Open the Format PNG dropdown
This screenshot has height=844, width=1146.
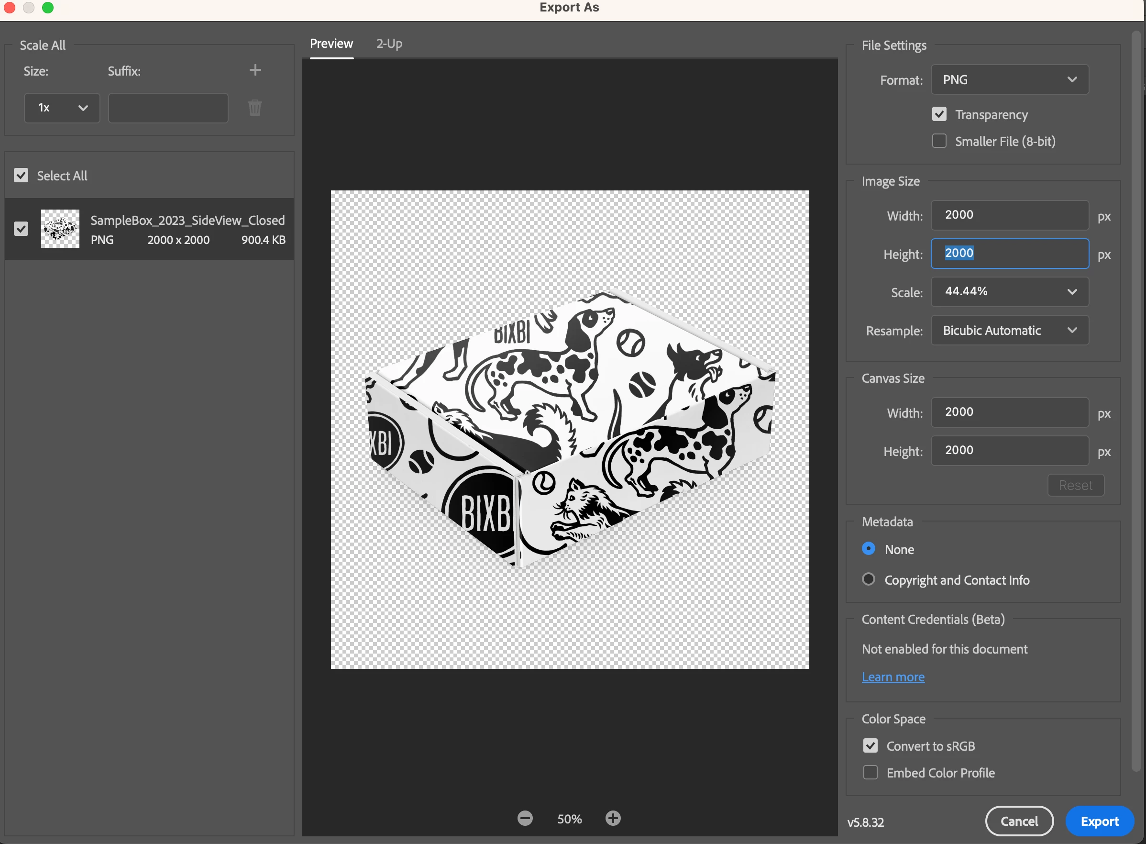(1009, 80)
